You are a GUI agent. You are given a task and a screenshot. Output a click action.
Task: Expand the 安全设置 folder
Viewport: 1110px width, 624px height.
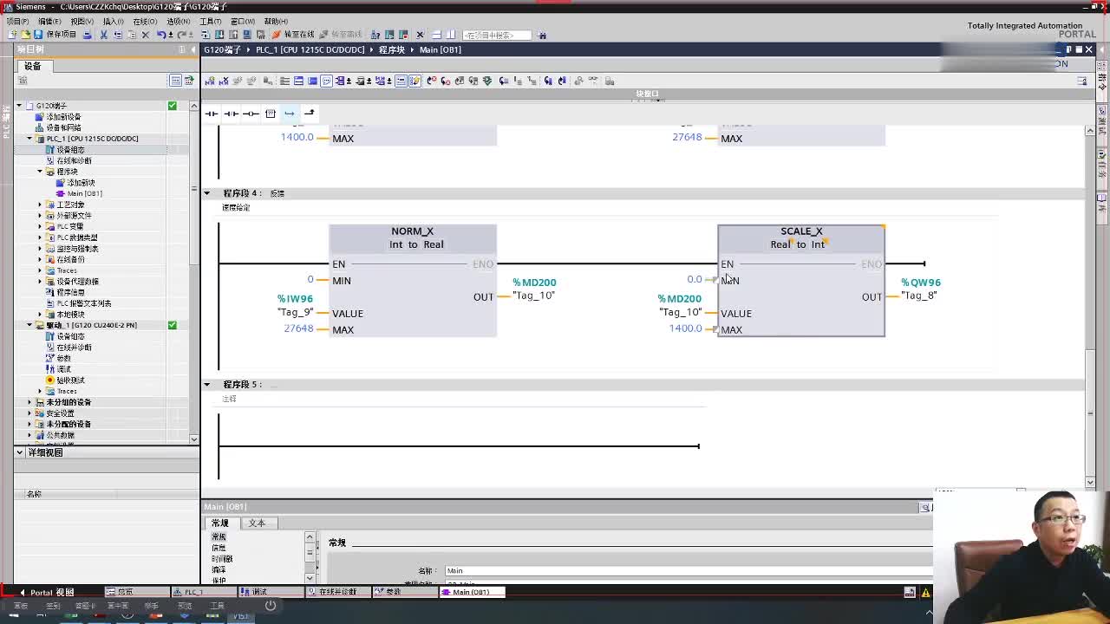(29, 413)
